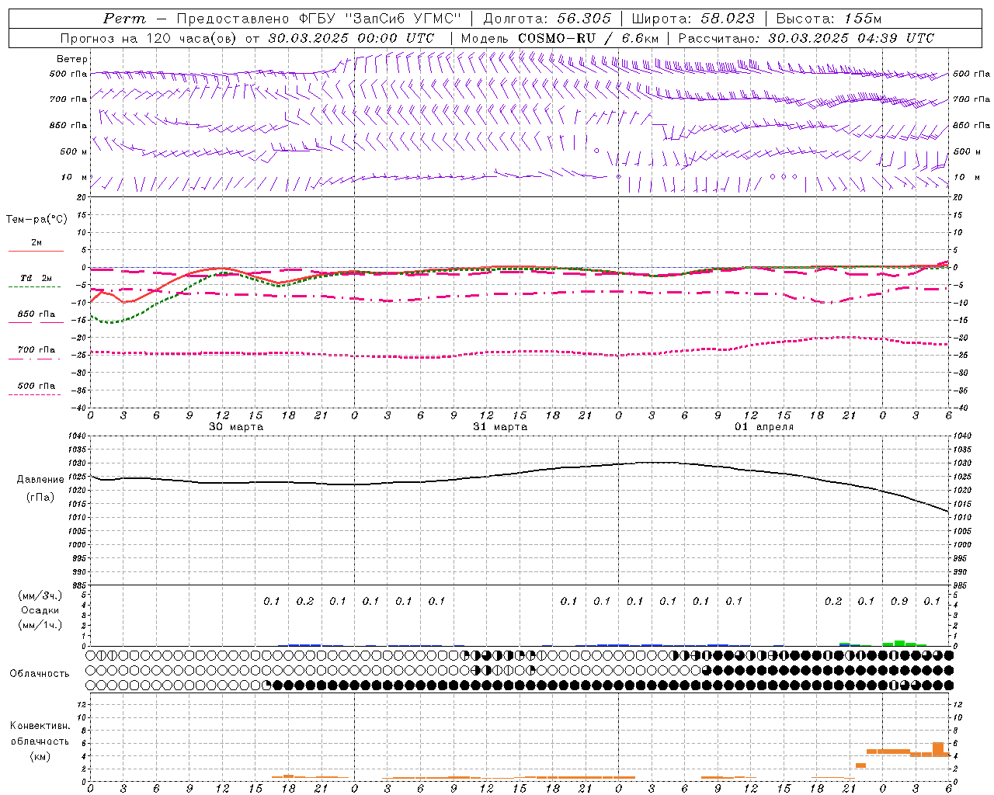Click the dashed line sample under "Td 2м"

point(34,287)
